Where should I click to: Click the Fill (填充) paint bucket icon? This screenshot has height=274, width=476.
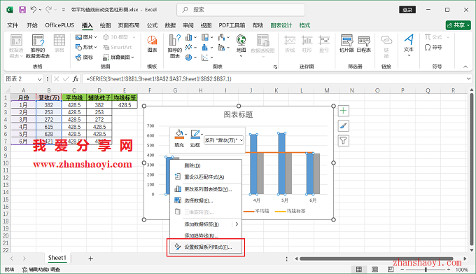179,135
